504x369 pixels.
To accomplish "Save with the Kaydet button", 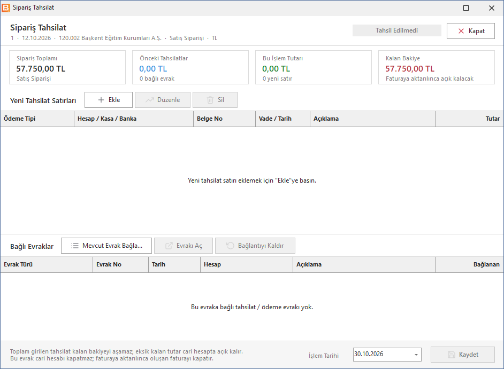I will (463, 355).
